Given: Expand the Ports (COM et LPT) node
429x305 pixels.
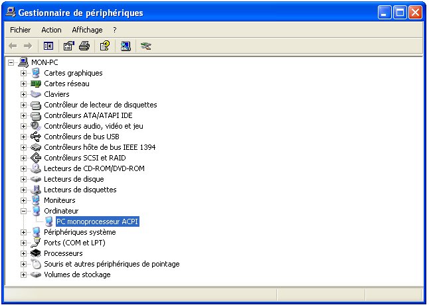Looking at the screenshot, I should (23, 243).
